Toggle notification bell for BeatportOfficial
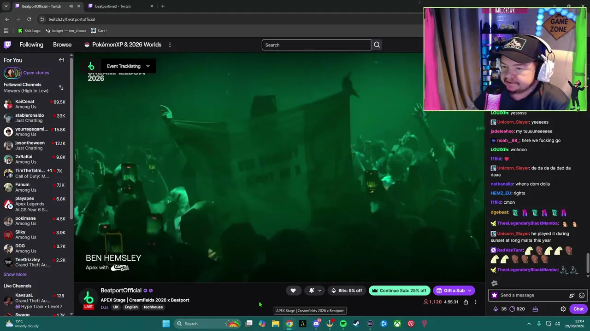 click(312, 291)
